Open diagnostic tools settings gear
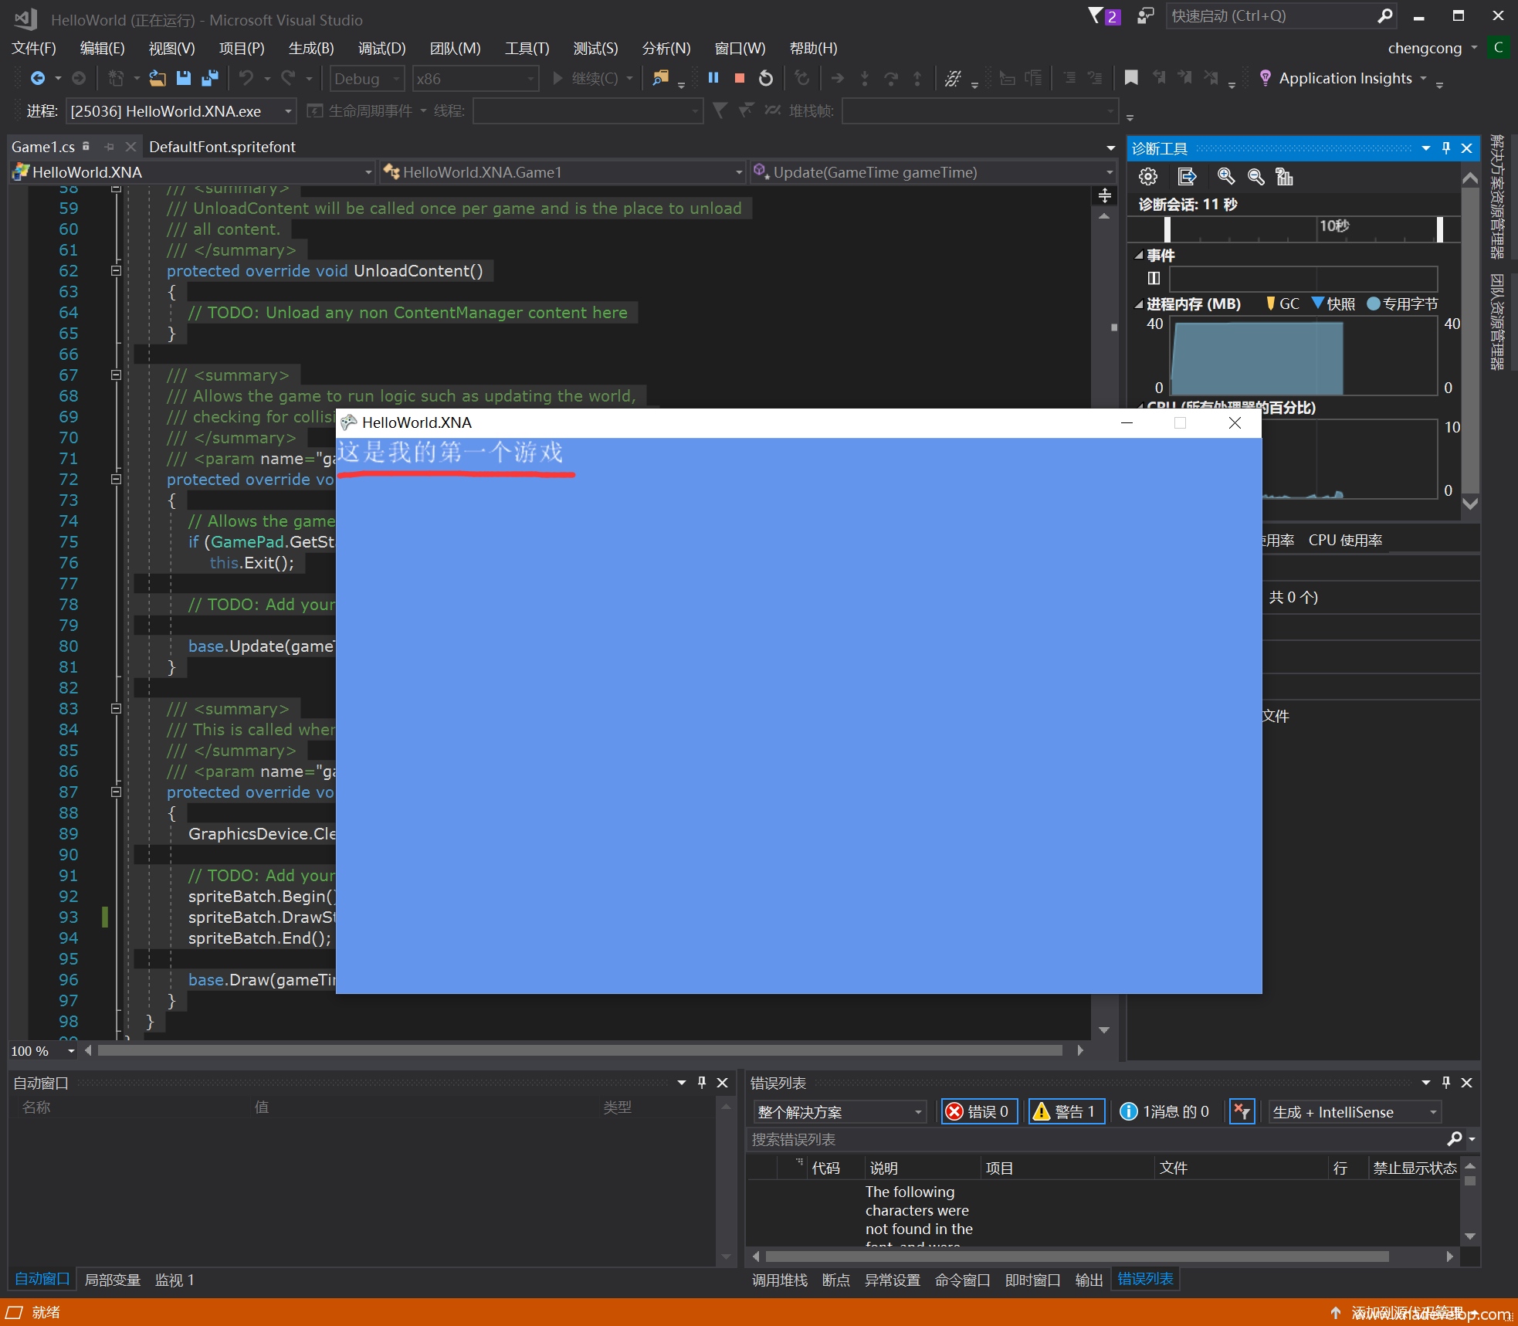This screenshot has width=1518, height=1326. pos(1148,177)
